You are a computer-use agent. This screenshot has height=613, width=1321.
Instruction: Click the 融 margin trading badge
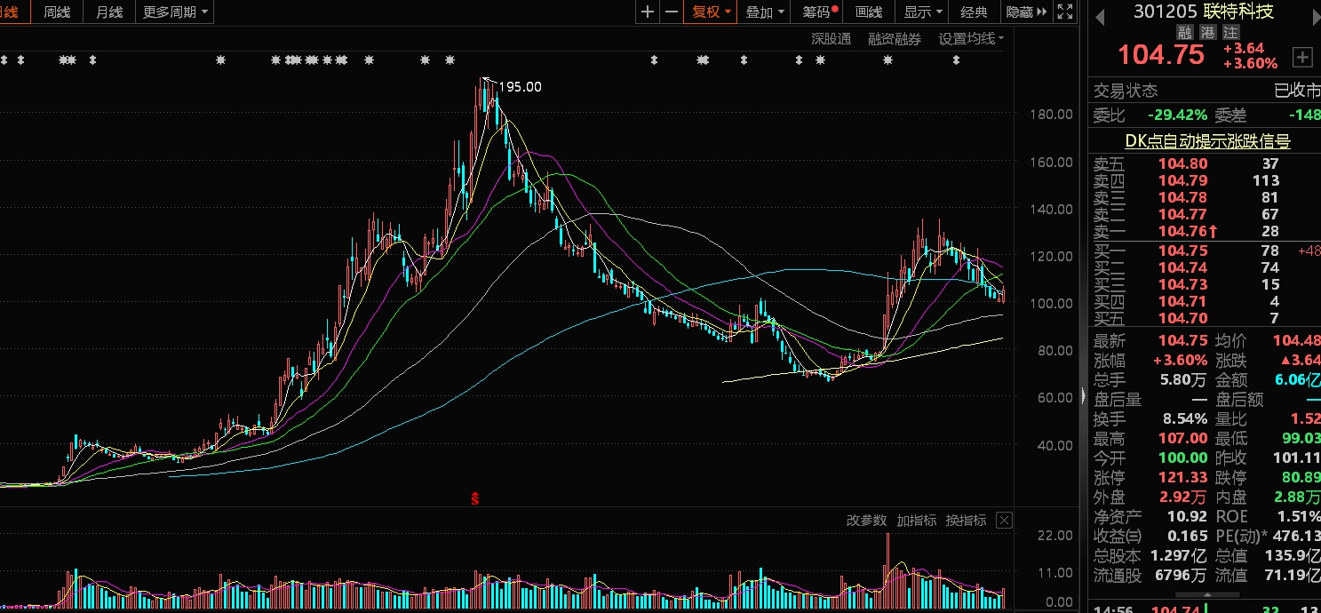[1184, 32]
